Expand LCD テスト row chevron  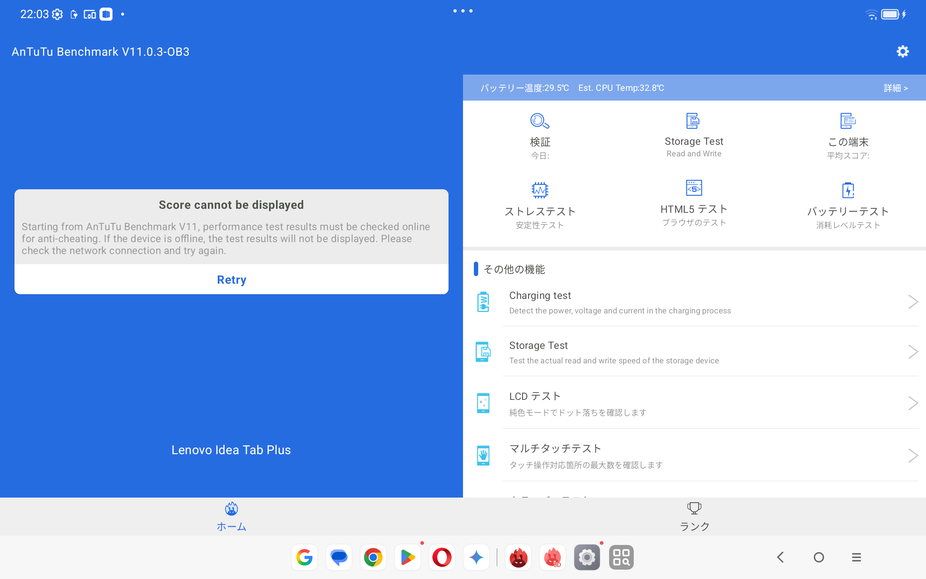tap(913, 403)
